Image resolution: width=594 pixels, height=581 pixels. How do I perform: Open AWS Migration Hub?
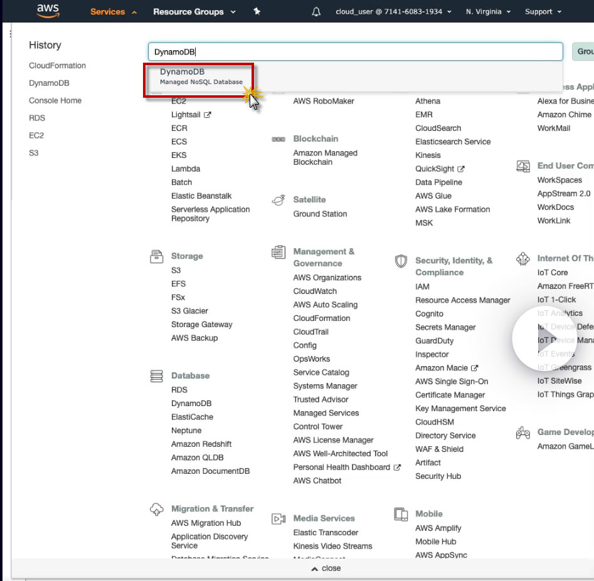click(x=206, y=523)
